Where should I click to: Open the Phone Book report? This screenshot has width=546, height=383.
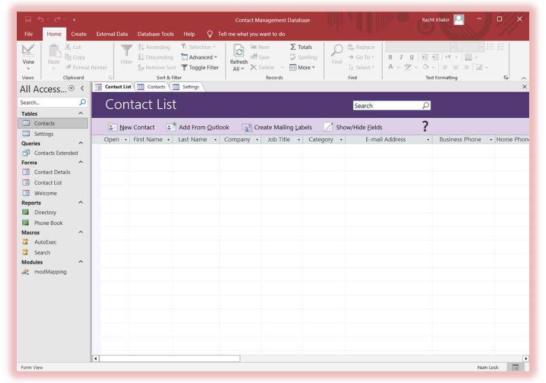[x=48, y=223]
